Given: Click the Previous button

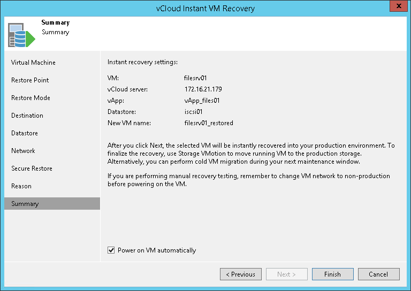Looking at the screenshot, I should tap(241, 274).
